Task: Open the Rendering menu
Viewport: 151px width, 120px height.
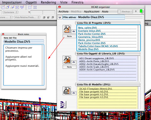Action: [48, 2]
